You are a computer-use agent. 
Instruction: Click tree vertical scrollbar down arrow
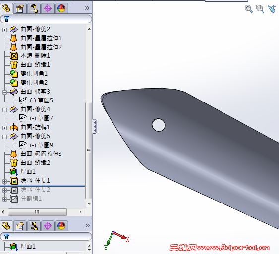(89, 203)
